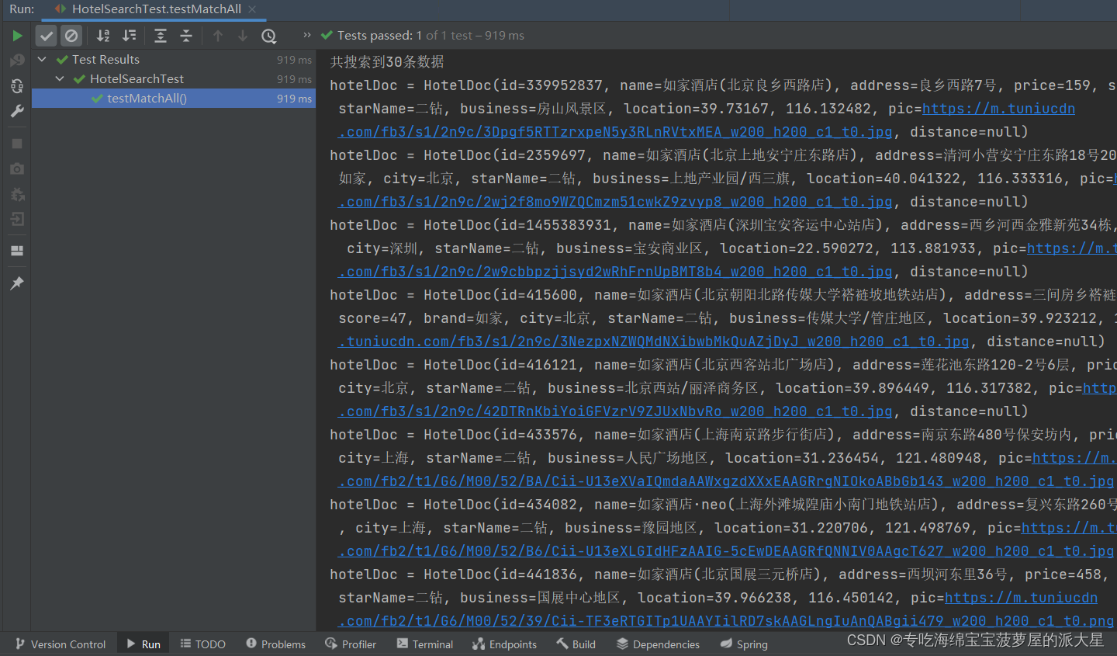Click the 919 ms duration beside testMatchAll()

pos(294,99)
